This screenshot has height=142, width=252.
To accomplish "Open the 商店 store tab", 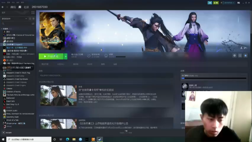I will 13,7.
